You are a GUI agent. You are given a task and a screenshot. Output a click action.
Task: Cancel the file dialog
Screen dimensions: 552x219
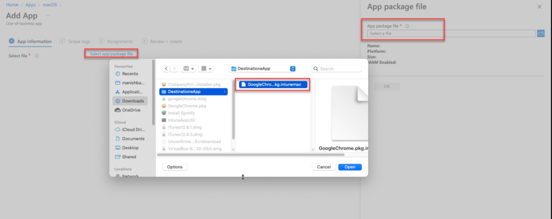pos(324,167)
